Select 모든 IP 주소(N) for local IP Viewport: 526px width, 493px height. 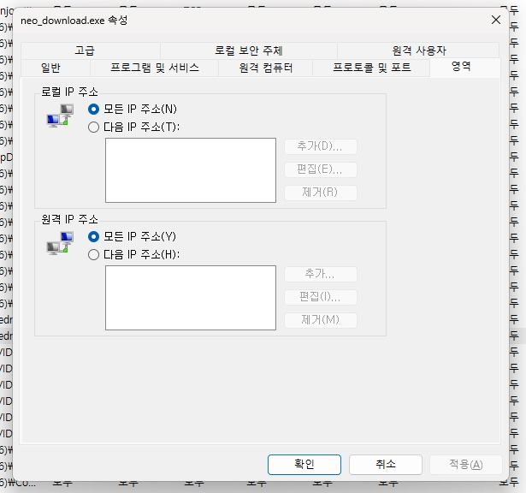[x=93, y=110]
